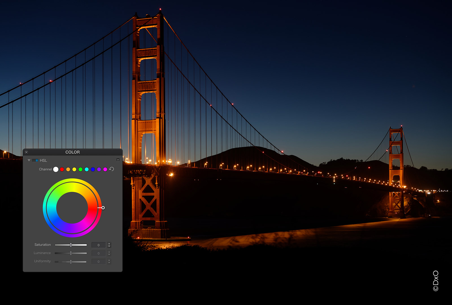
Task: Select the cyan channel
Action: 87,169
